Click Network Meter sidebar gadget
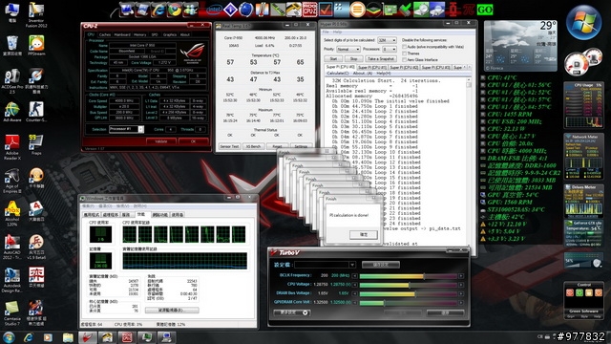Image resolution: width=611 pixels, height=344 pixels. (x=583, y=157)
